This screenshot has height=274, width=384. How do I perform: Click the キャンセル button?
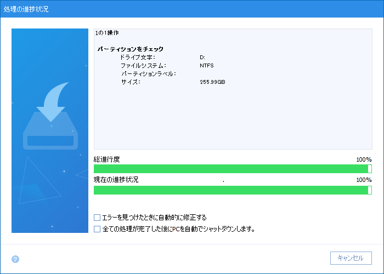351,258
